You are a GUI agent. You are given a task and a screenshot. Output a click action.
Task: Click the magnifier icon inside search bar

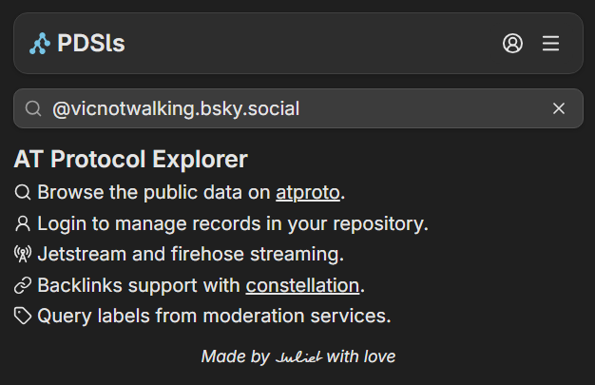[33, 108]
